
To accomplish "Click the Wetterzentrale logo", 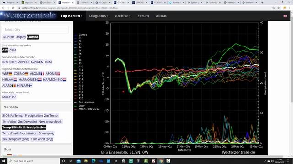I will [28, 15].
